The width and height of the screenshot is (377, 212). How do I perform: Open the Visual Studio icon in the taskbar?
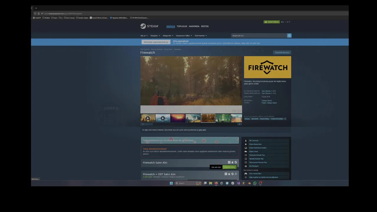pyautogui.click(x=238, y=183)
